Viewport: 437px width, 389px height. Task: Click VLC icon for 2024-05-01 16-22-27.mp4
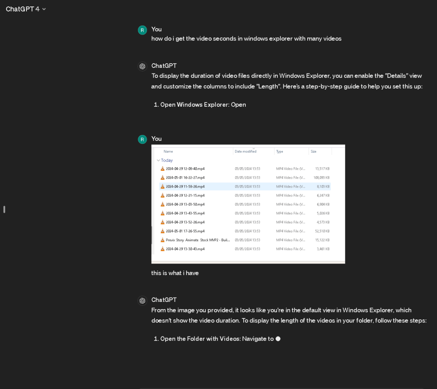click(163, 178)
